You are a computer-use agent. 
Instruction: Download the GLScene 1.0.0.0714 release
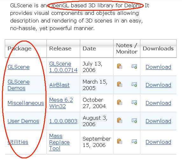[158, 67]
